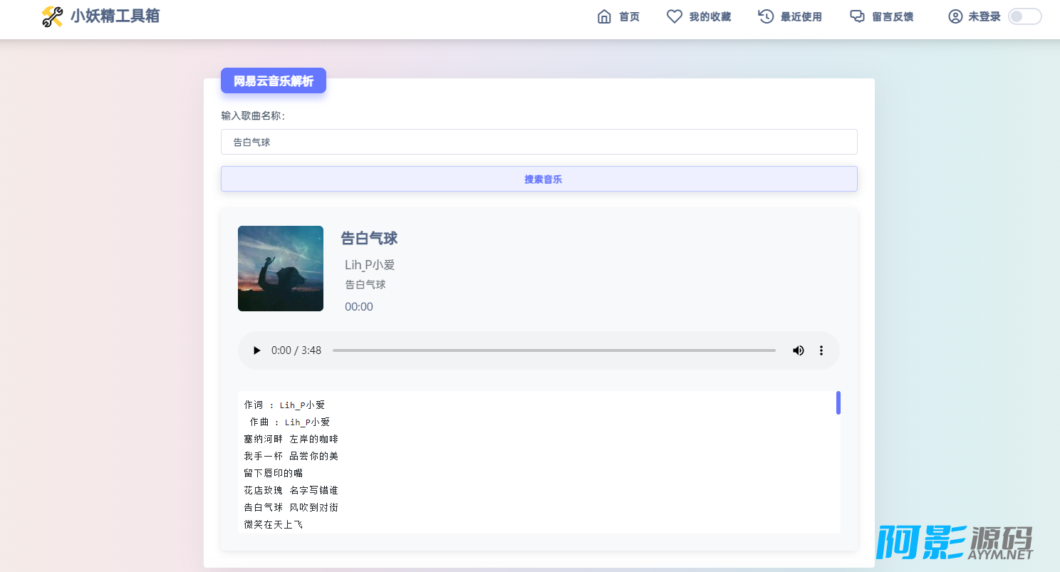Open the 我的收藏 navigation item
The height and width of the screenshot is (572, 1060).
tap(699, 16)
